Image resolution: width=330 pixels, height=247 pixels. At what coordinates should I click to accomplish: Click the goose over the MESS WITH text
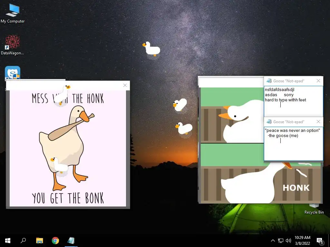[x=62, y=95]
